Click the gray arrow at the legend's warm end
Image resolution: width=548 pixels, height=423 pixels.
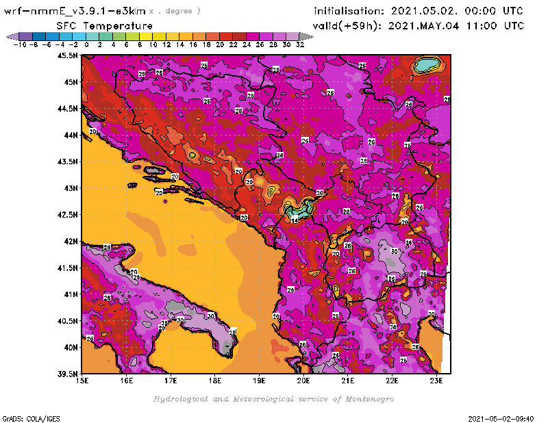pyautogui.click(x=306, y=36)
